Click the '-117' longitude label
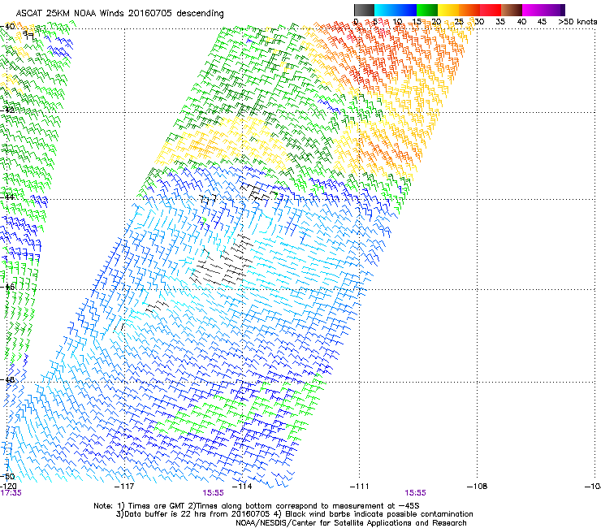This screenshot has height=528, width=601. click(x=124, y=487)
